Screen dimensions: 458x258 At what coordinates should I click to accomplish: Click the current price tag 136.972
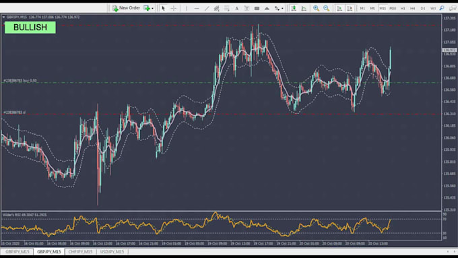(x=449, y=50)
